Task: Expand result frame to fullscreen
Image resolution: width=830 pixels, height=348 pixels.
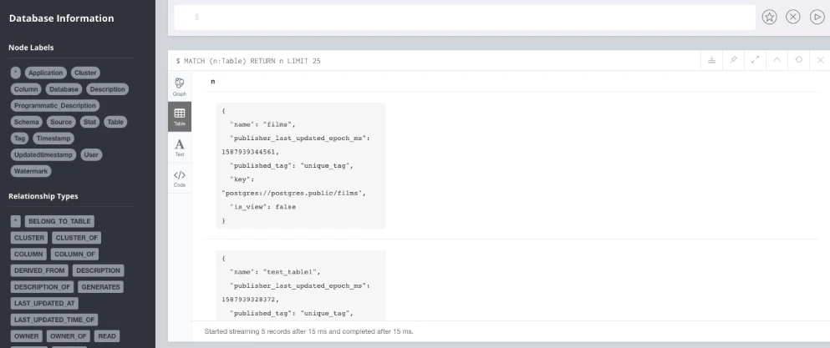Action: coord(756,60)
